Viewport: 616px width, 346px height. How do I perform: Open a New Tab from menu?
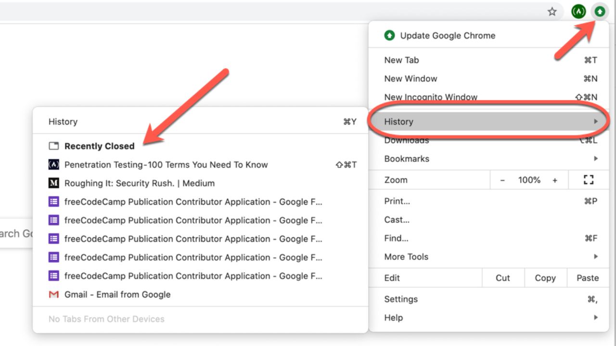pyautogui.click(x=488, y=60)
